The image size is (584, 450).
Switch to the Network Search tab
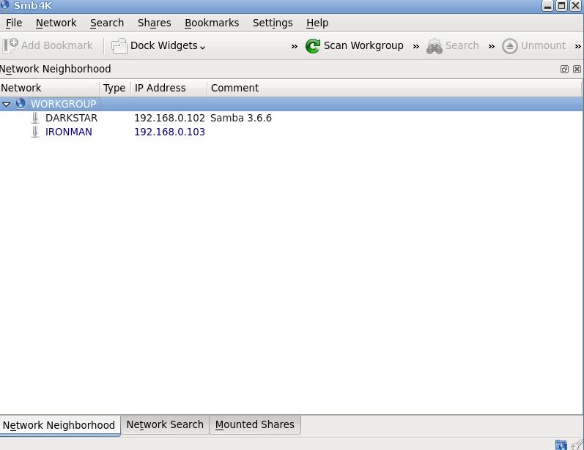coord(165,424)
